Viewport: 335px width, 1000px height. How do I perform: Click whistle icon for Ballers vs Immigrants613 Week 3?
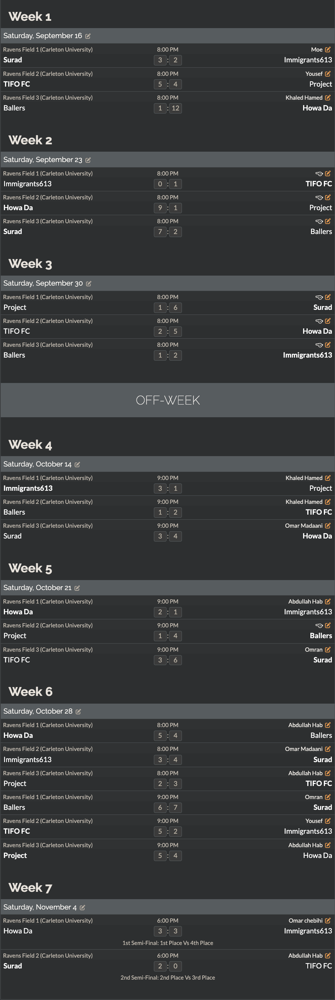[x=319, y=345]
